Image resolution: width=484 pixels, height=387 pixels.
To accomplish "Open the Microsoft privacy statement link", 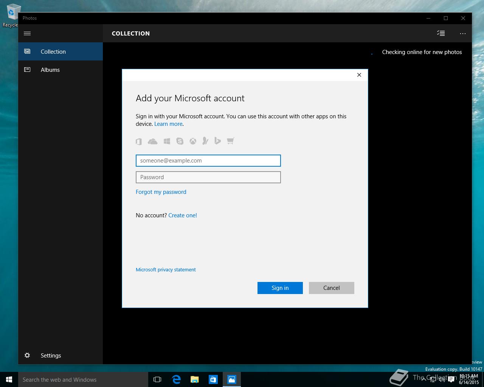I will tap(166, 269).
